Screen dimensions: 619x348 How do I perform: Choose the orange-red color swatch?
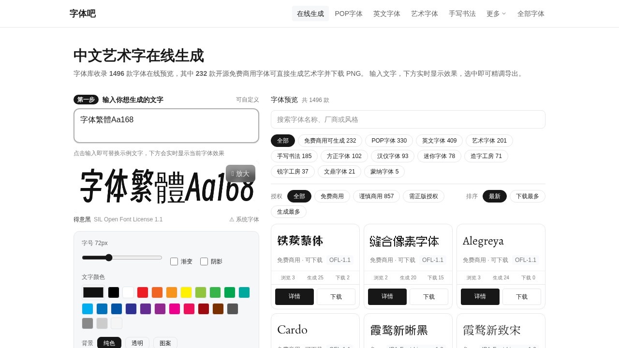pos(157,292)
